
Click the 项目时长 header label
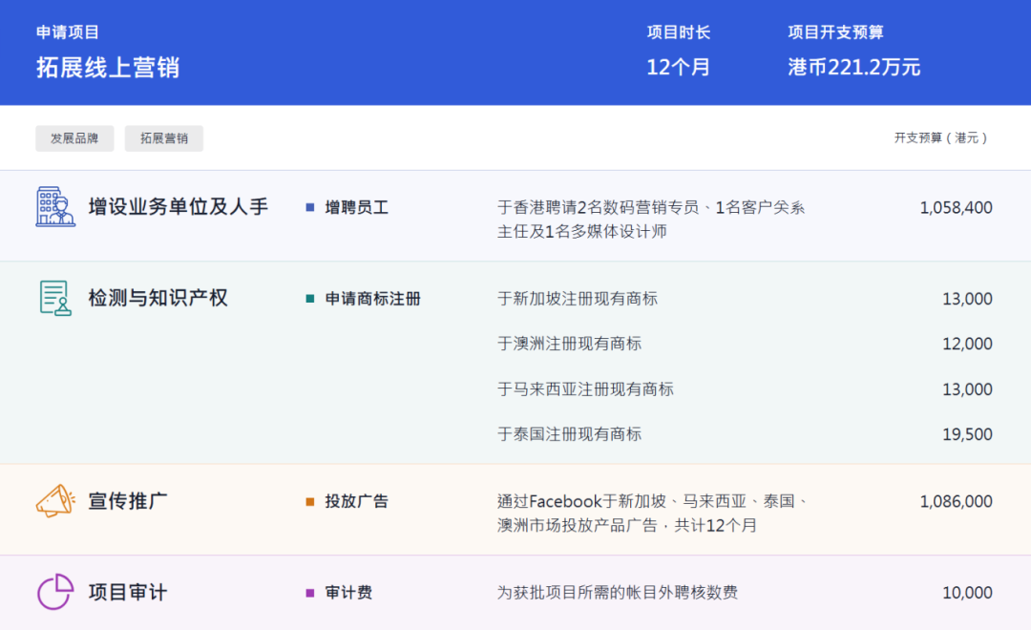tap(679, 32)
